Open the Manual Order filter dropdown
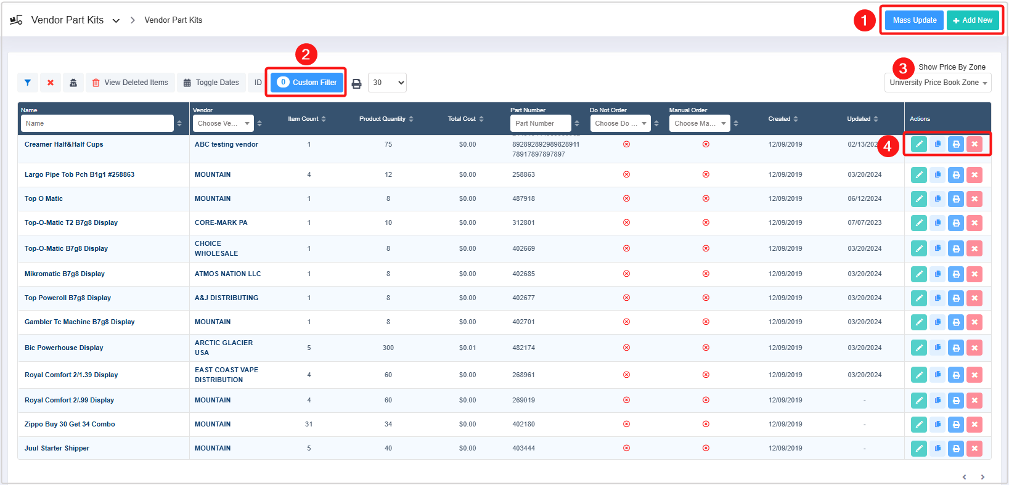The height and width of the screenshot is (485, 1009). 700,123
